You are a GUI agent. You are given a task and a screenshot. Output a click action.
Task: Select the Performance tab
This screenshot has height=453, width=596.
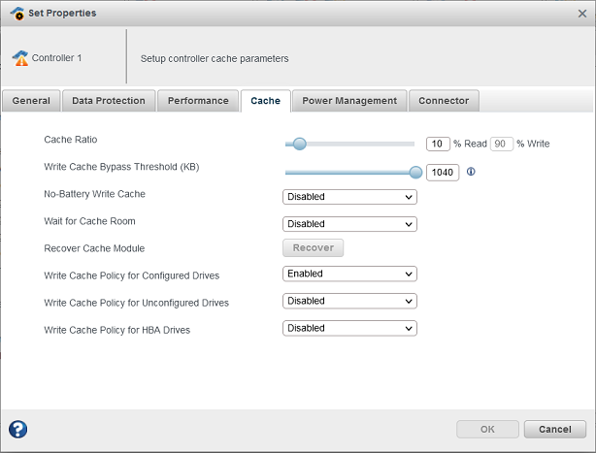(198, 101)
